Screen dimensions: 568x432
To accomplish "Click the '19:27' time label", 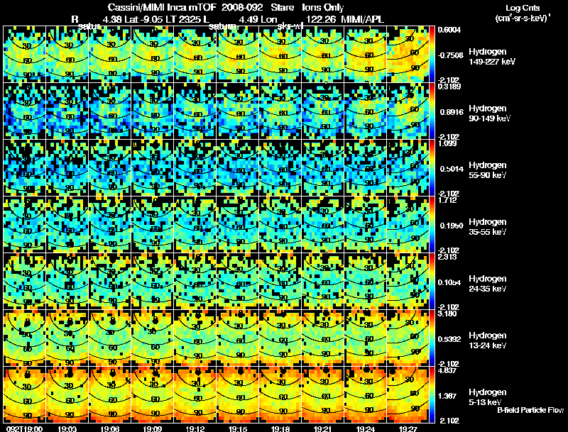I will [408, 428].
